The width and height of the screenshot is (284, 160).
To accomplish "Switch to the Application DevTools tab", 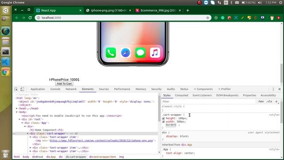I will point(38,89).
